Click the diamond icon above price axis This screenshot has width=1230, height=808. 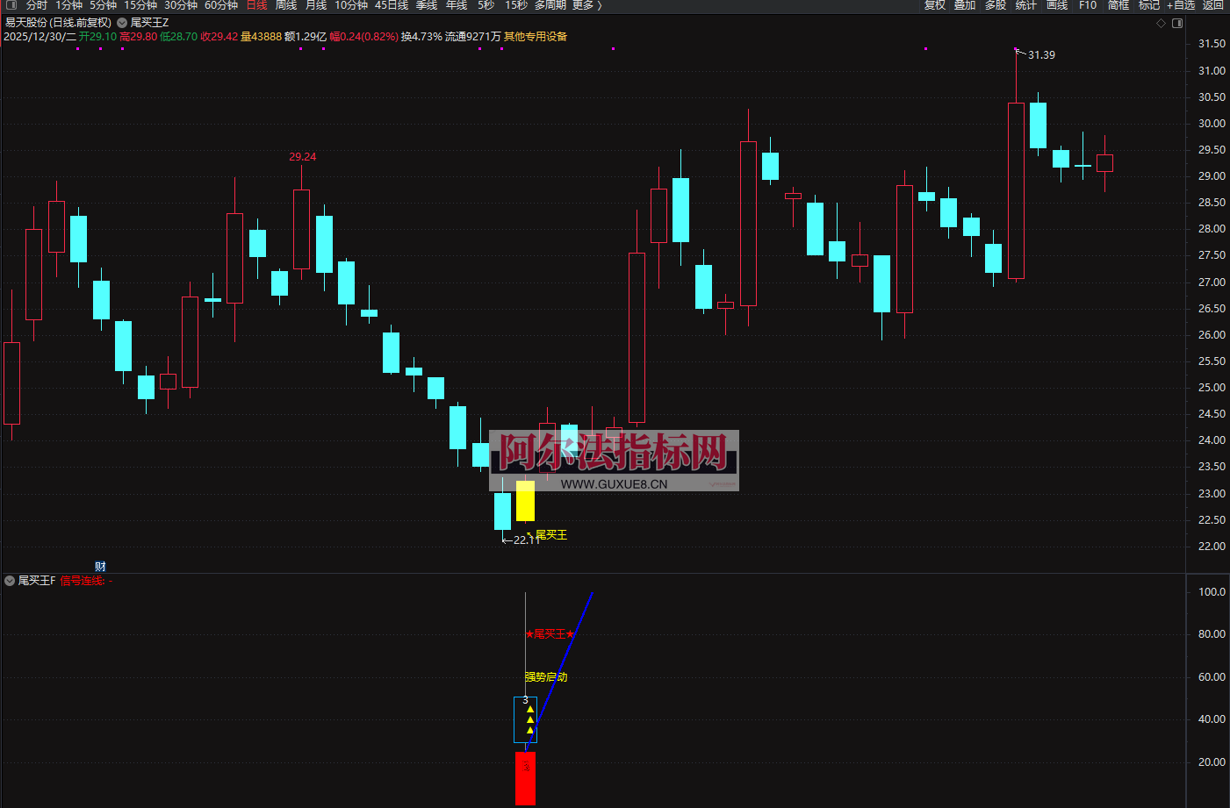pos(1161,24)
